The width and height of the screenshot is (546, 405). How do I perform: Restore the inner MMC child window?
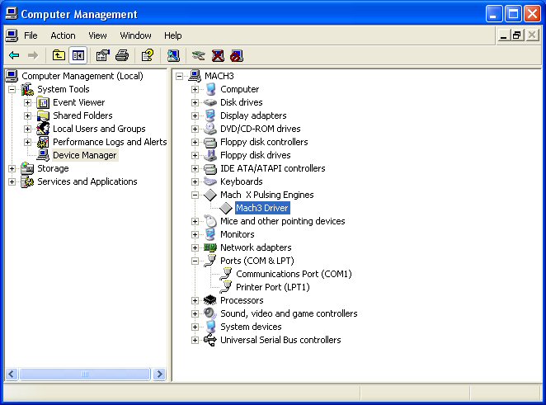[x=517, y=35]
